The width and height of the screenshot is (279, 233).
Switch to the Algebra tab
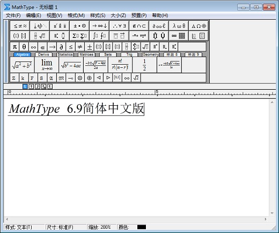point(23,55)
